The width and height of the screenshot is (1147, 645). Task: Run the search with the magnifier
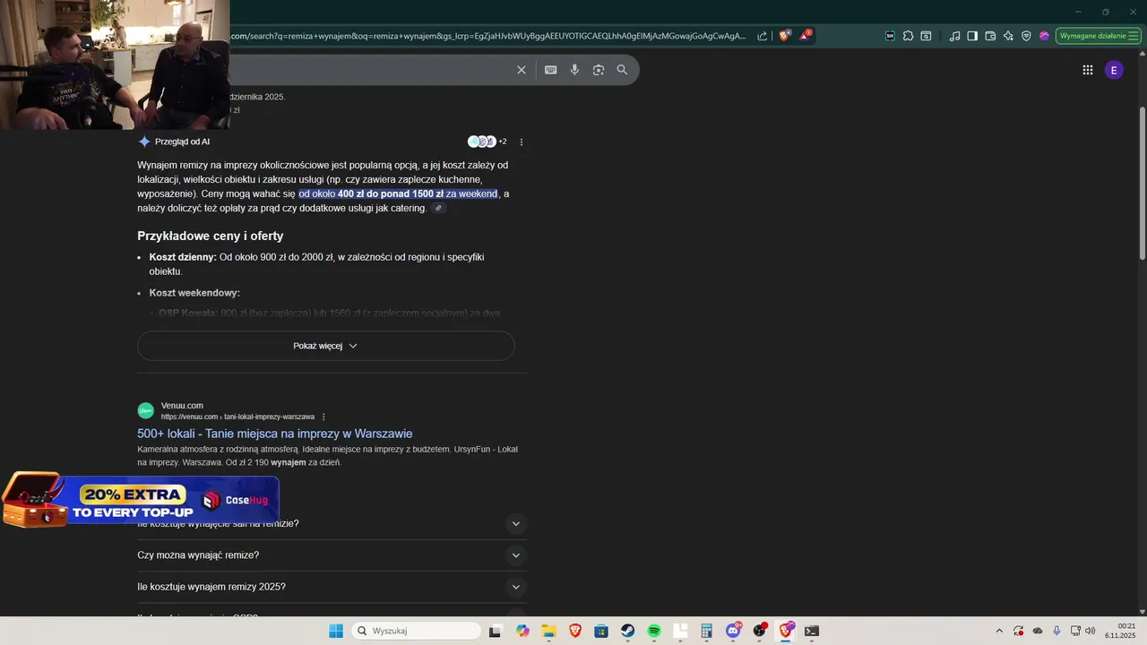coord(622,70)
